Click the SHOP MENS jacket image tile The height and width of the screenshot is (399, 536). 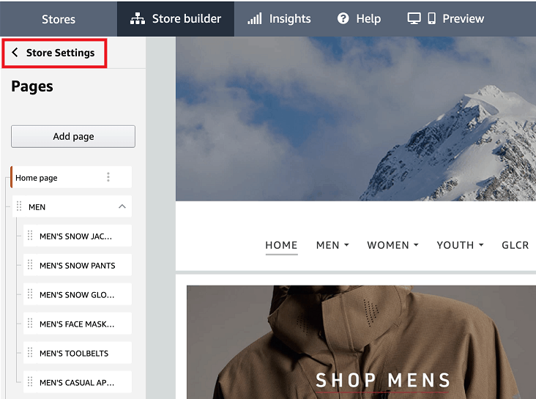(x=361, y=342)
